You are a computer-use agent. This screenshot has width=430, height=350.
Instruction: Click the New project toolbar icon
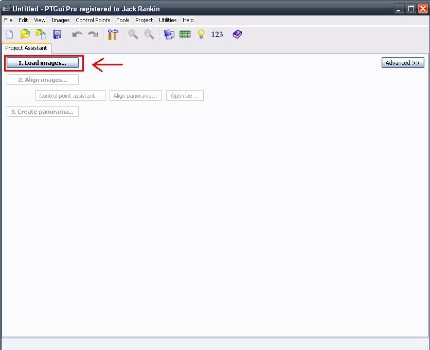pos(10,34)
